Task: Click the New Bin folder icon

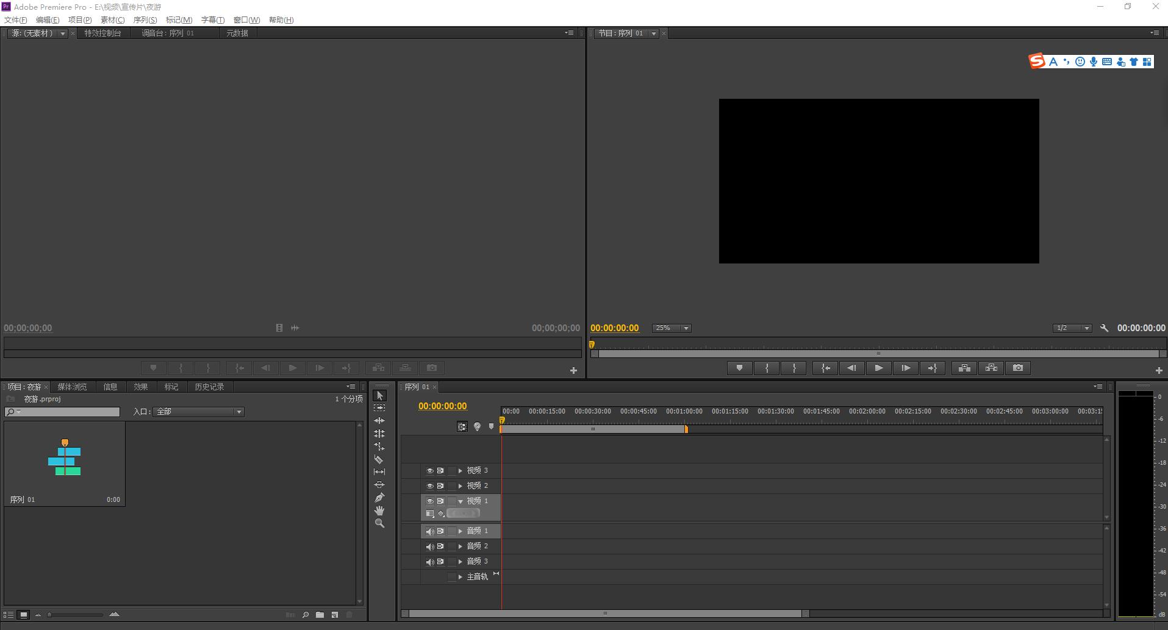Action: coord(320,615)
